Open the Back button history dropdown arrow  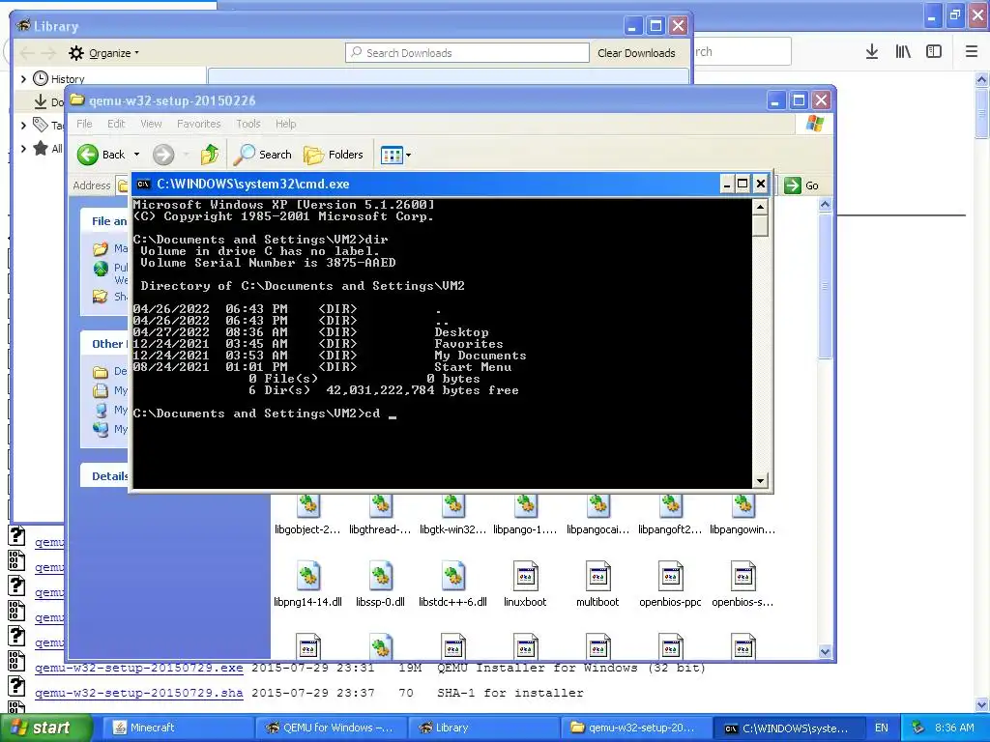[136, 155]
